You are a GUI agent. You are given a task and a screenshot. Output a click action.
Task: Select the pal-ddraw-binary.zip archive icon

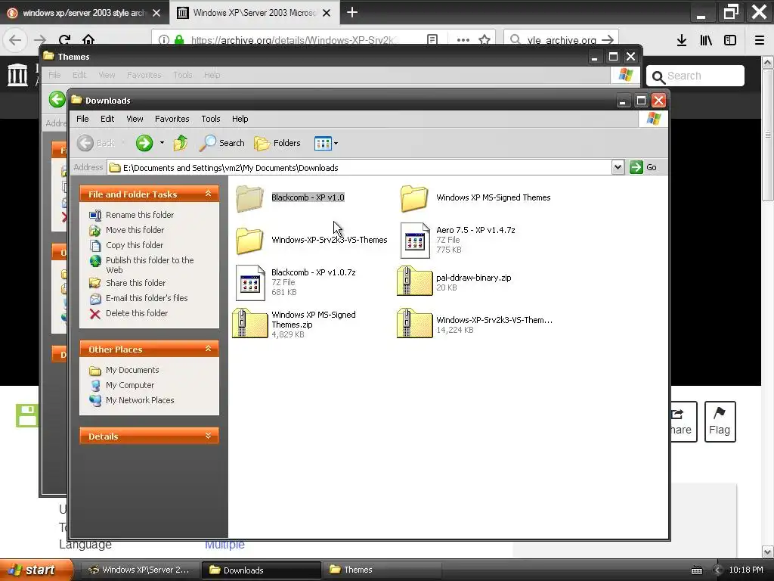tap(415, 281)
